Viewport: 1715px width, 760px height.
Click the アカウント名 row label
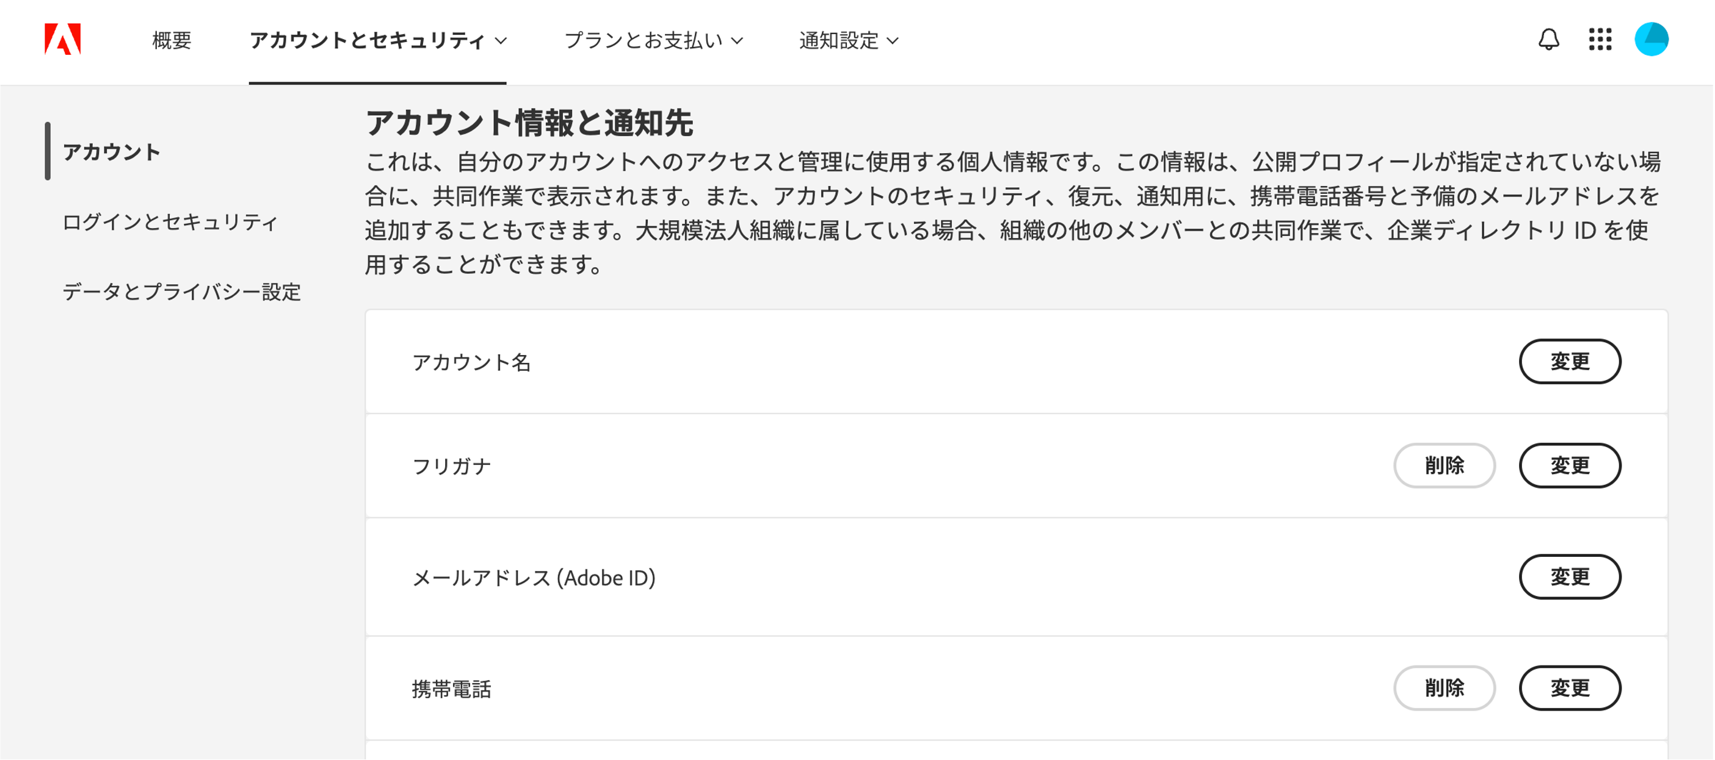471,362
